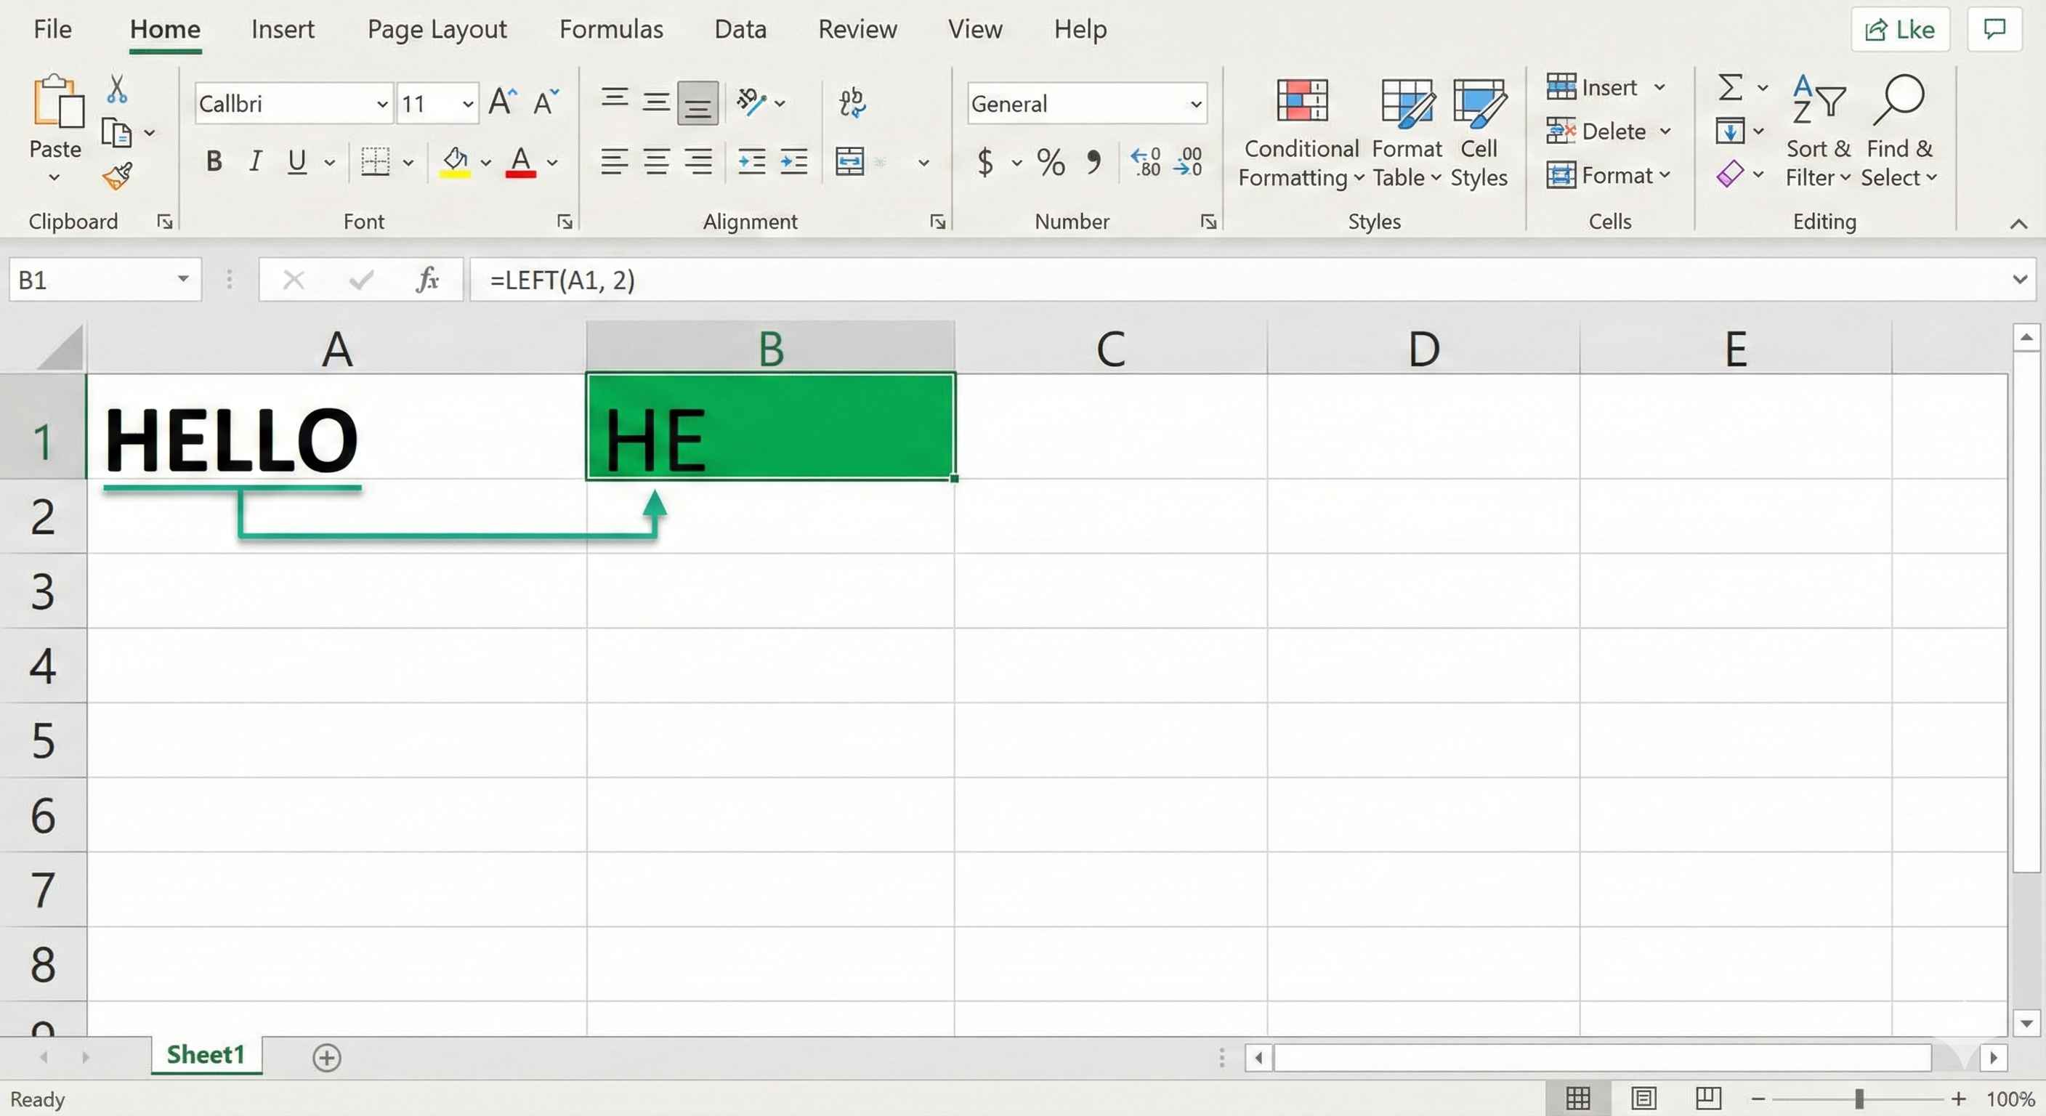Open the Data ribbon tab
The width and height of the screenshot is (2046, 1116).
[x=740, y=28]
